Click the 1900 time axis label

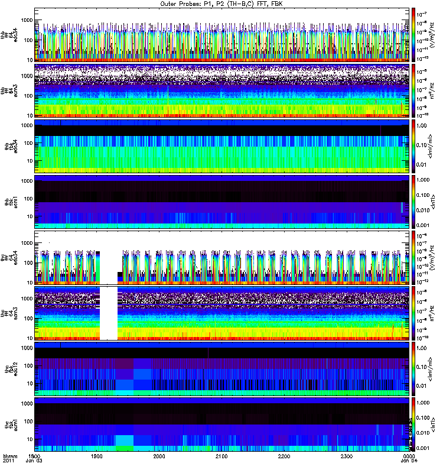96,456
